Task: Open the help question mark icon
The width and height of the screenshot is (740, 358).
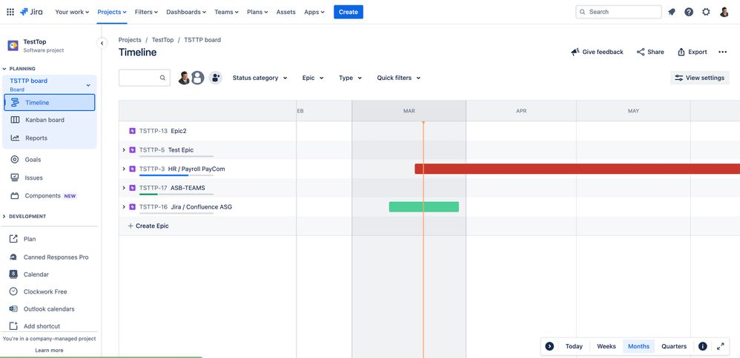Action: tap(689, 13)
